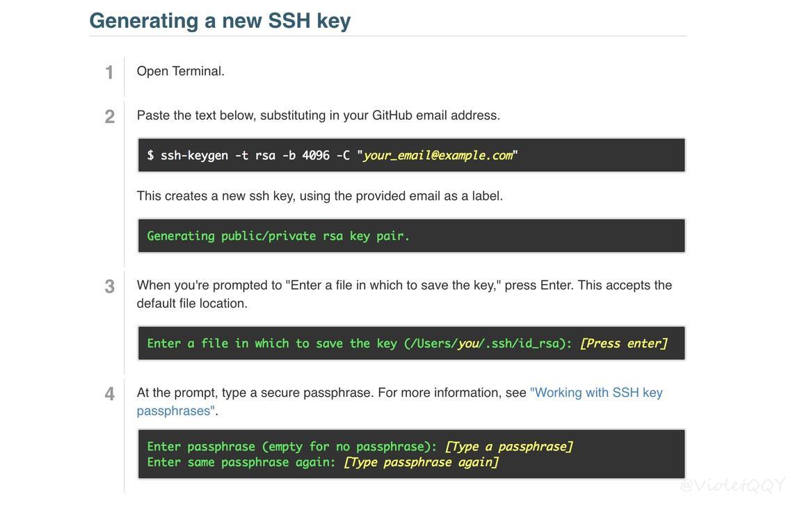Click step number 2 marker
The image size is (793, 513).
110,117
